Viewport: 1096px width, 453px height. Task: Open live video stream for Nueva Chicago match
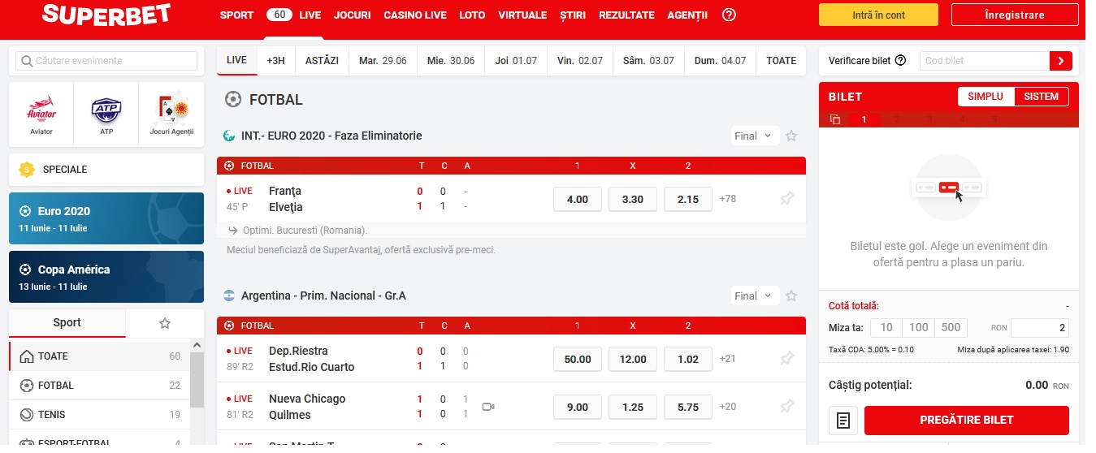coord(488,407)
